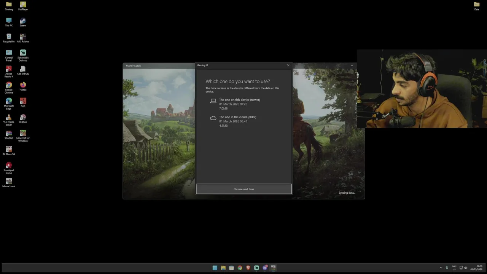487x274 pixels.
Task: Launch Vesktop desktop shortcut
Action: (x=23, y=118)
